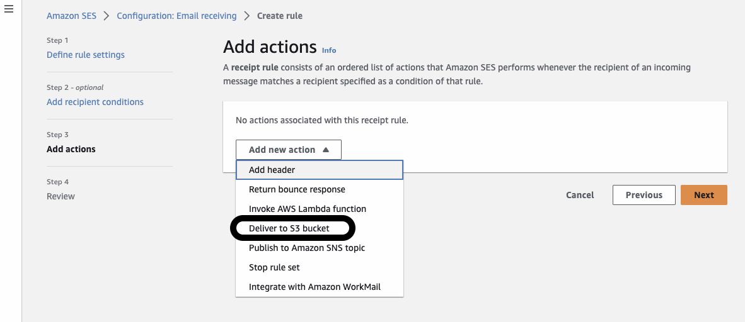
Task: Choose Return bounce response action
Action: point(320,189)
